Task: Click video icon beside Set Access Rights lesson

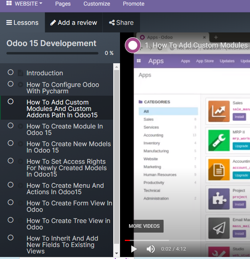Action: (20, 161)
